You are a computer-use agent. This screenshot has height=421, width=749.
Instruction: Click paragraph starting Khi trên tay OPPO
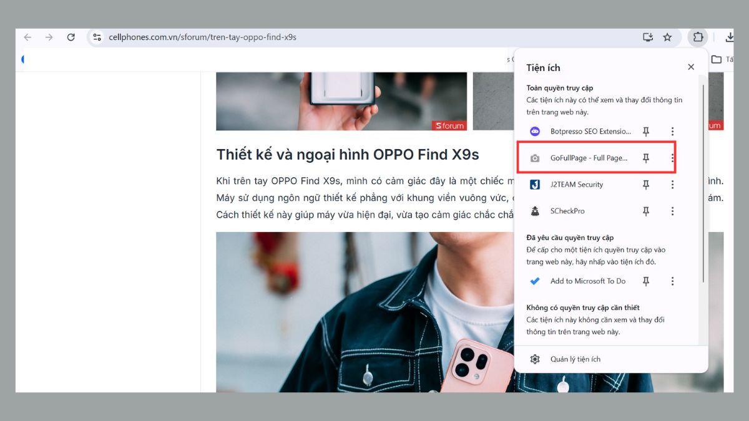tap(365, 198)
